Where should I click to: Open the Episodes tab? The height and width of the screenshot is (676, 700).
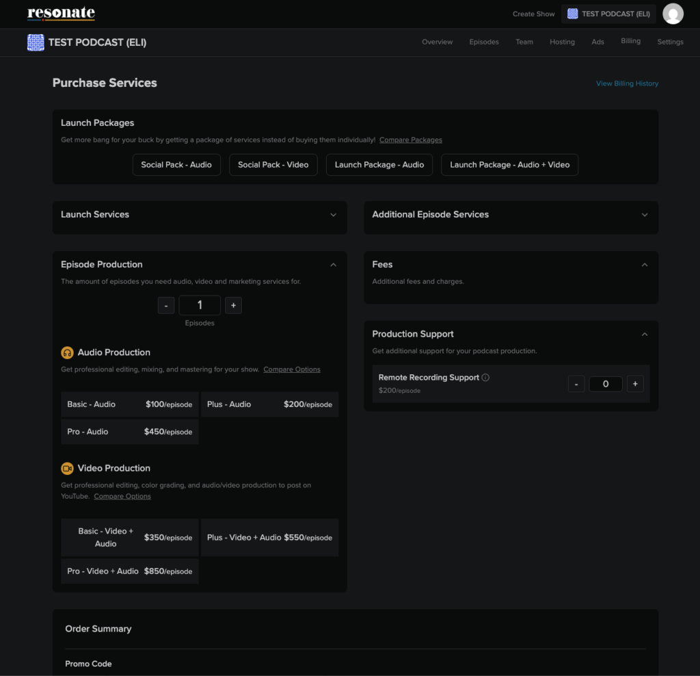[484, 42]
